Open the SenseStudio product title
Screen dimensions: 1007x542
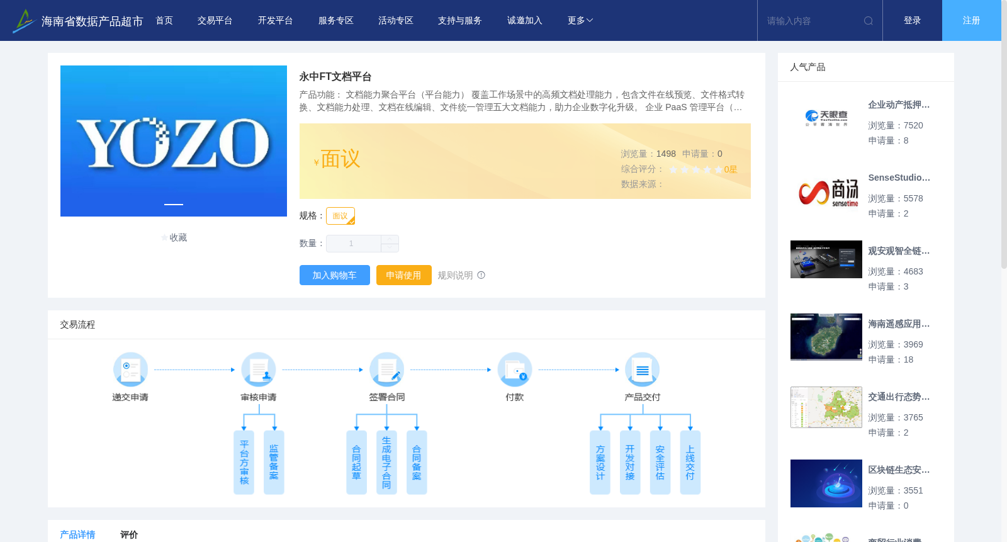point(899,178)
